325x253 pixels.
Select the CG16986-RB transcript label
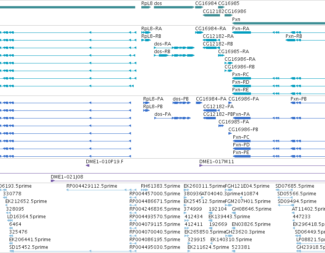click(239, 67)
